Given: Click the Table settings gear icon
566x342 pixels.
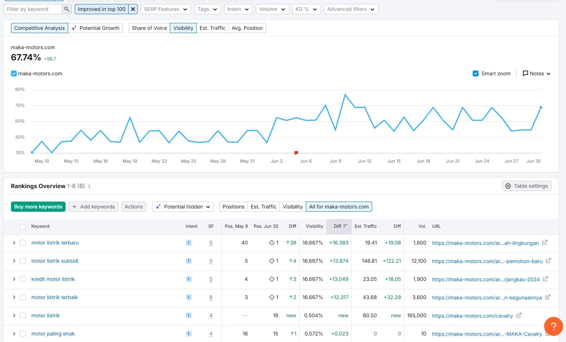Looking at the screenshot, I should (508, 186).
